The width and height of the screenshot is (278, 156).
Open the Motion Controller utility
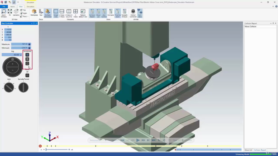pyautogui.click(x=133, y=13)
